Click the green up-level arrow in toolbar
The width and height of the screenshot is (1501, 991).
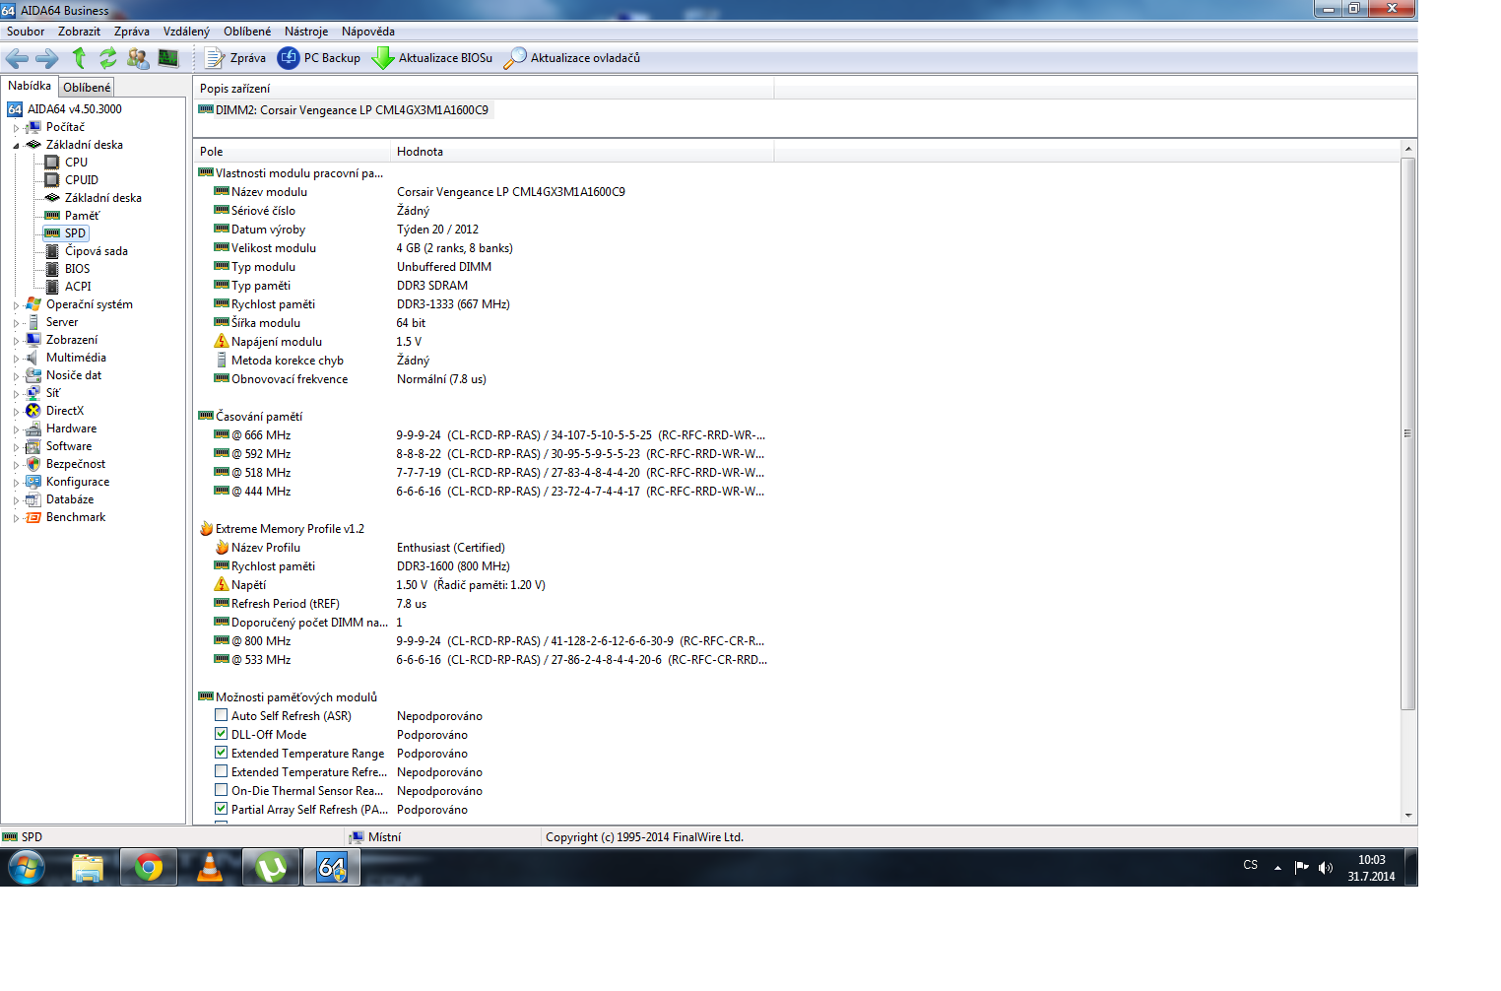coord(79,58)
